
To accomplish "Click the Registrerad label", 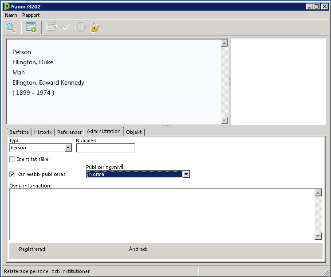I will pos(33,249).
